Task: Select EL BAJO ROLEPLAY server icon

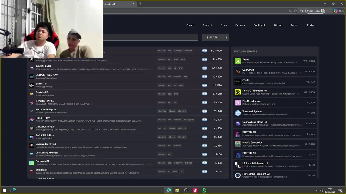Action: point(32,77)
